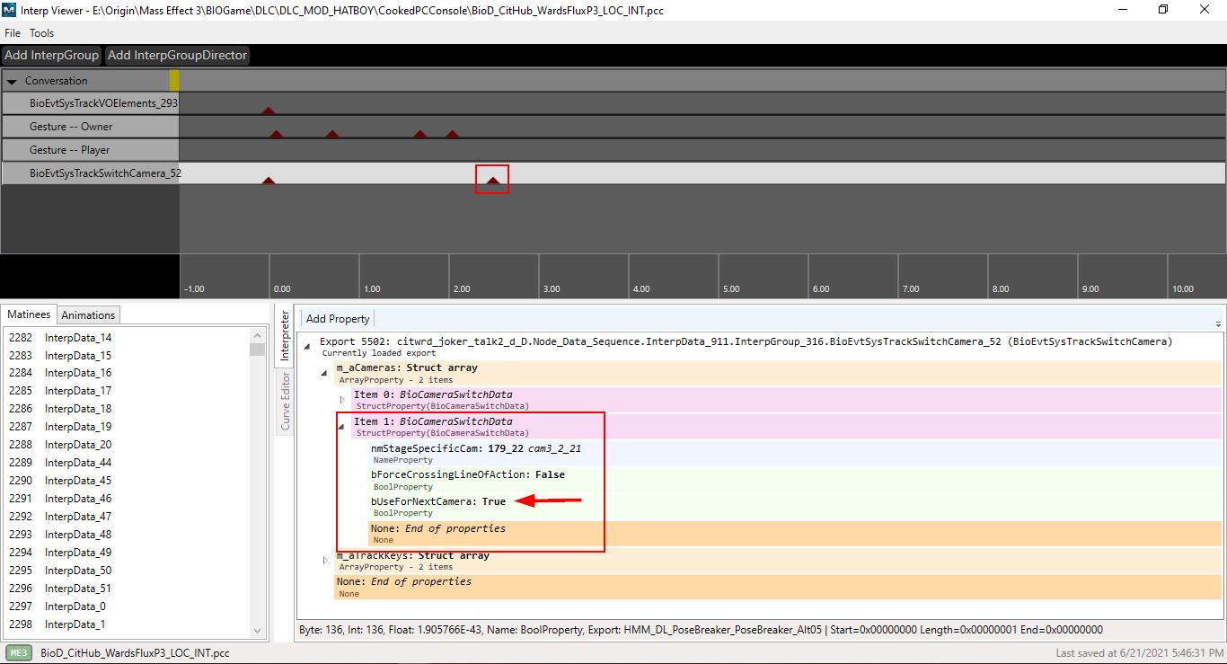This screenshot has width=1227, height=664.
Task: Select the bottom None: End of properties row
Action: [779, 587]
